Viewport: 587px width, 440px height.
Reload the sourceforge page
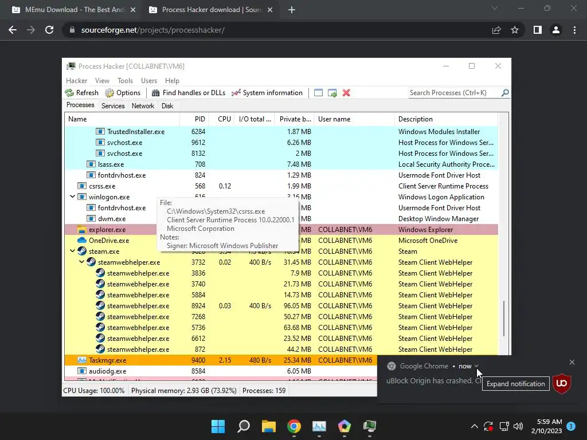(49, 30)
